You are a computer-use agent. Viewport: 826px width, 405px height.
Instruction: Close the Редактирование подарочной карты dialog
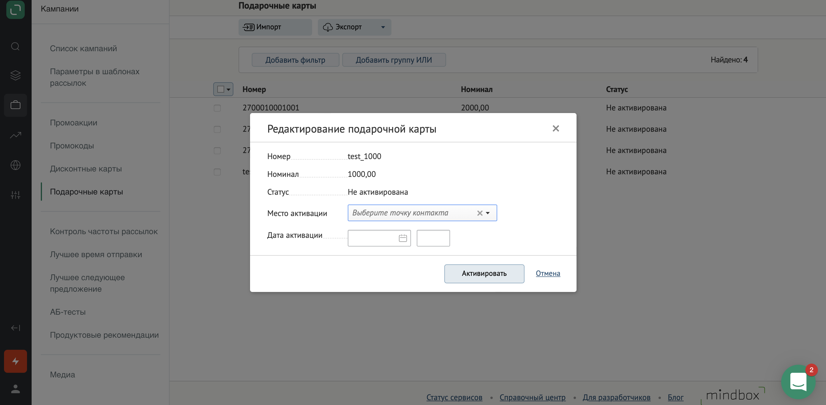coord(556,128)
